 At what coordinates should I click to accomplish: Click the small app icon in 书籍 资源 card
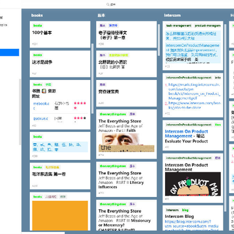[x=44, y=91]
